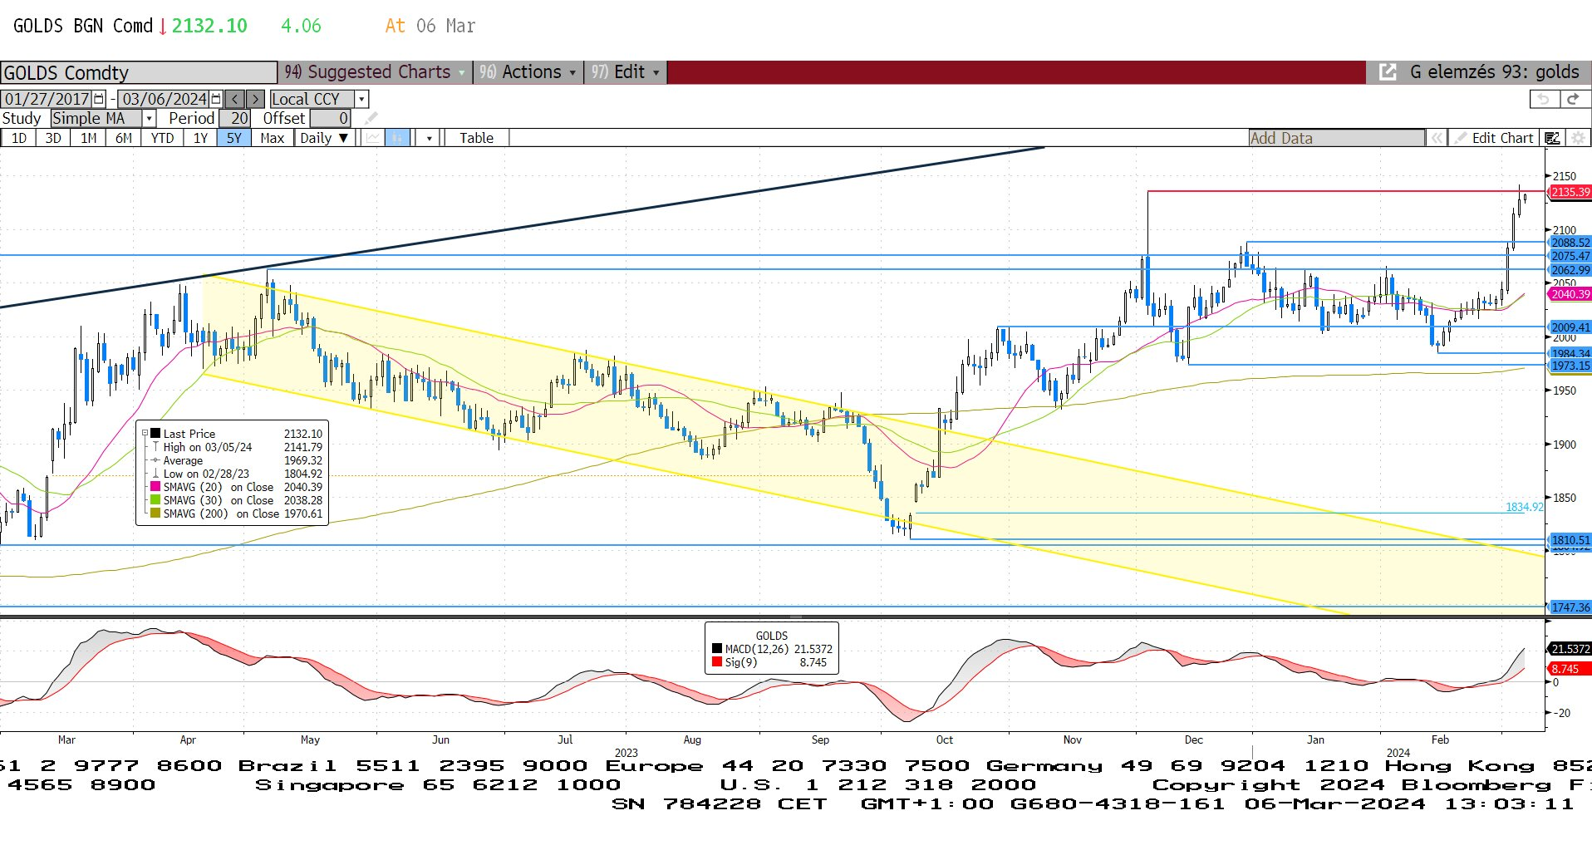Image resolution: width=1592 pixels, height=850 pixels.
Task: Switch to Table view
Action: pos(476,138)
